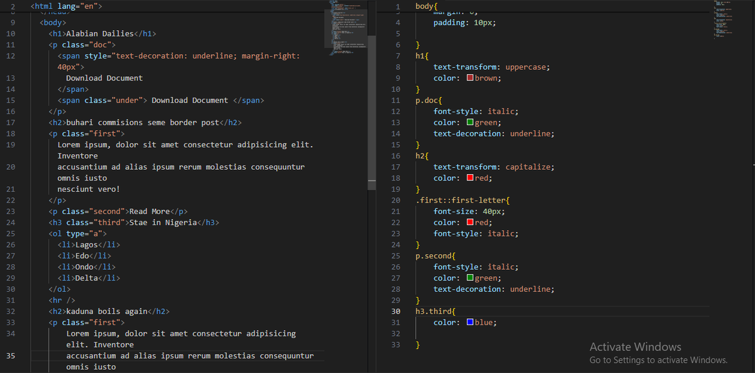The height and width of the screenshot is (373, 755).
Task: Click the .first::first-letter{ selector
Action: point(462,201)
